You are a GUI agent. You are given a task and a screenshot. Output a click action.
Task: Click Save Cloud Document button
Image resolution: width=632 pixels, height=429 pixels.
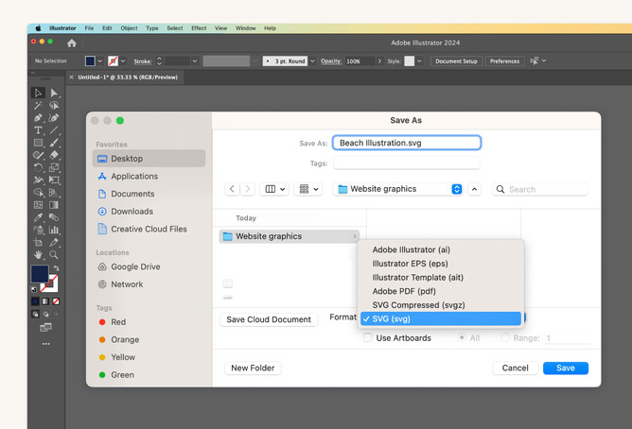pyautogui.click(x=269, y=319)
